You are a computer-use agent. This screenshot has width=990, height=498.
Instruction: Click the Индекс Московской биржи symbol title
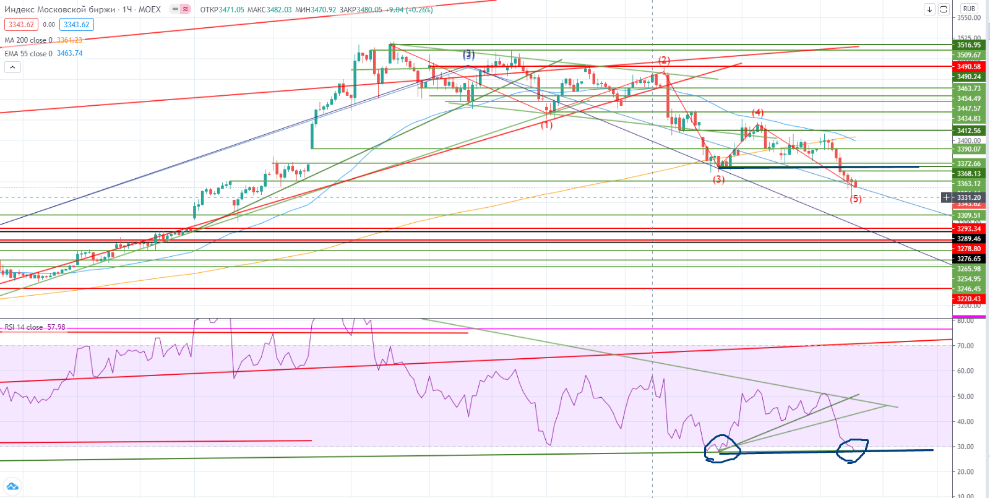[x=60, y=9]
